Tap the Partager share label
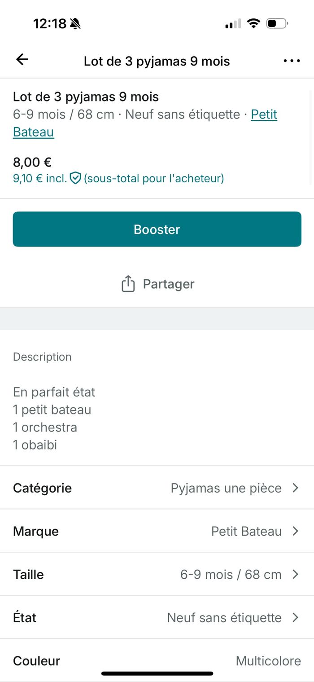The width and height of the screenshot is (314, 682). [x=168, y=284]
